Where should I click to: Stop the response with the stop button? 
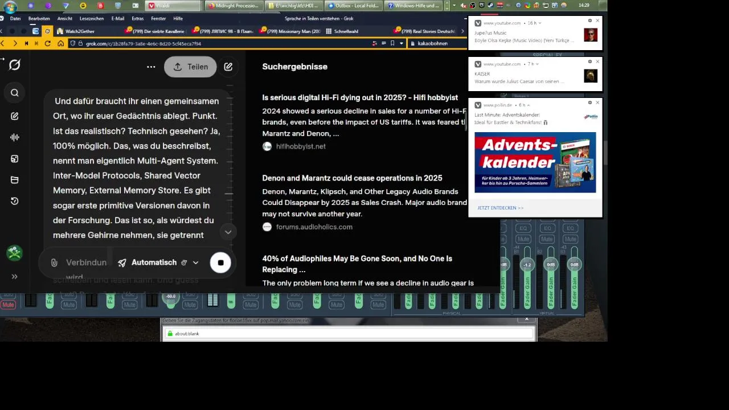220,263
